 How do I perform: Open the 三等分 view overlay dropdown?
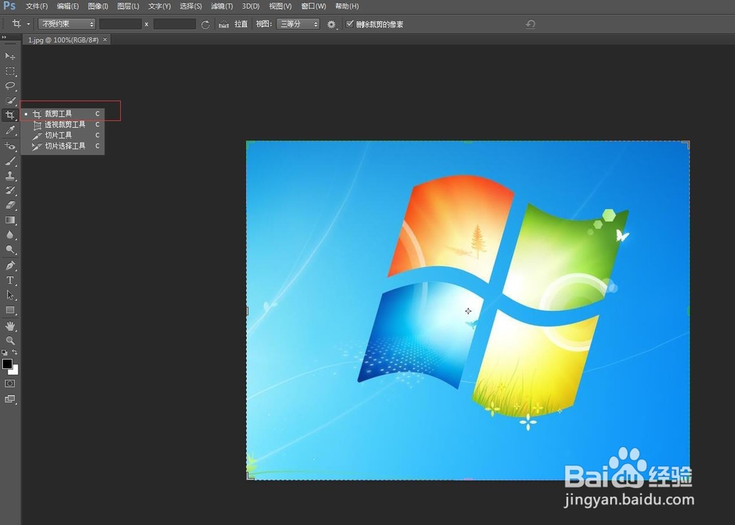point(298,24)
